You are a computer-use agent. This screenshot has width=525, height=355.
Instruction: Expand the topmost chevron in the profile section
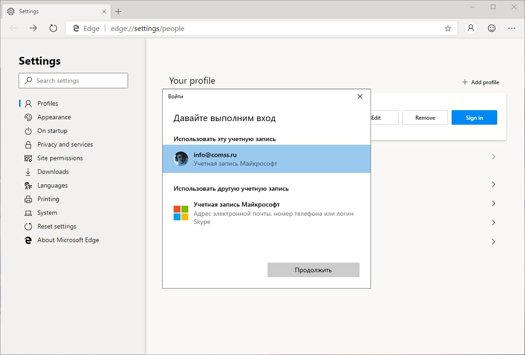coord(494,156)
